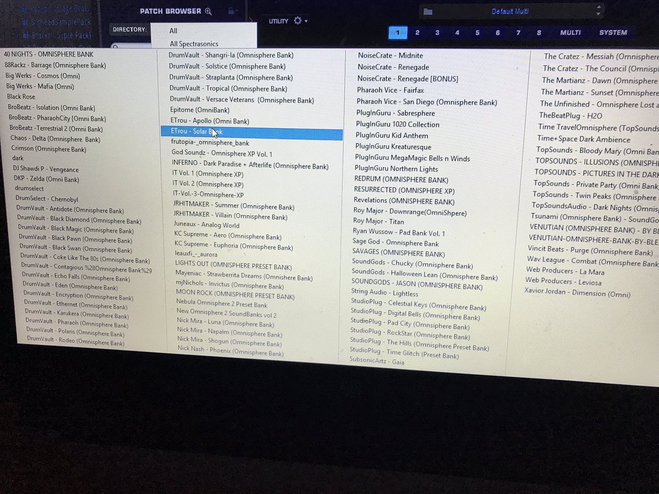This screenshot has height=494, width=659.
Task: Switch to part tab 8
Action: click(x=539, y=32)
